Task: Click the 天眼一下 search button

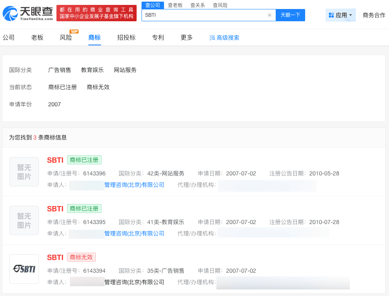Action: point(290,15)
